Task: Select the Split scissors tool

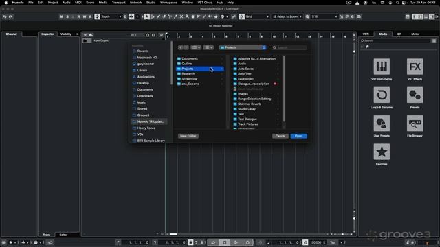Action: pos(170,16)
